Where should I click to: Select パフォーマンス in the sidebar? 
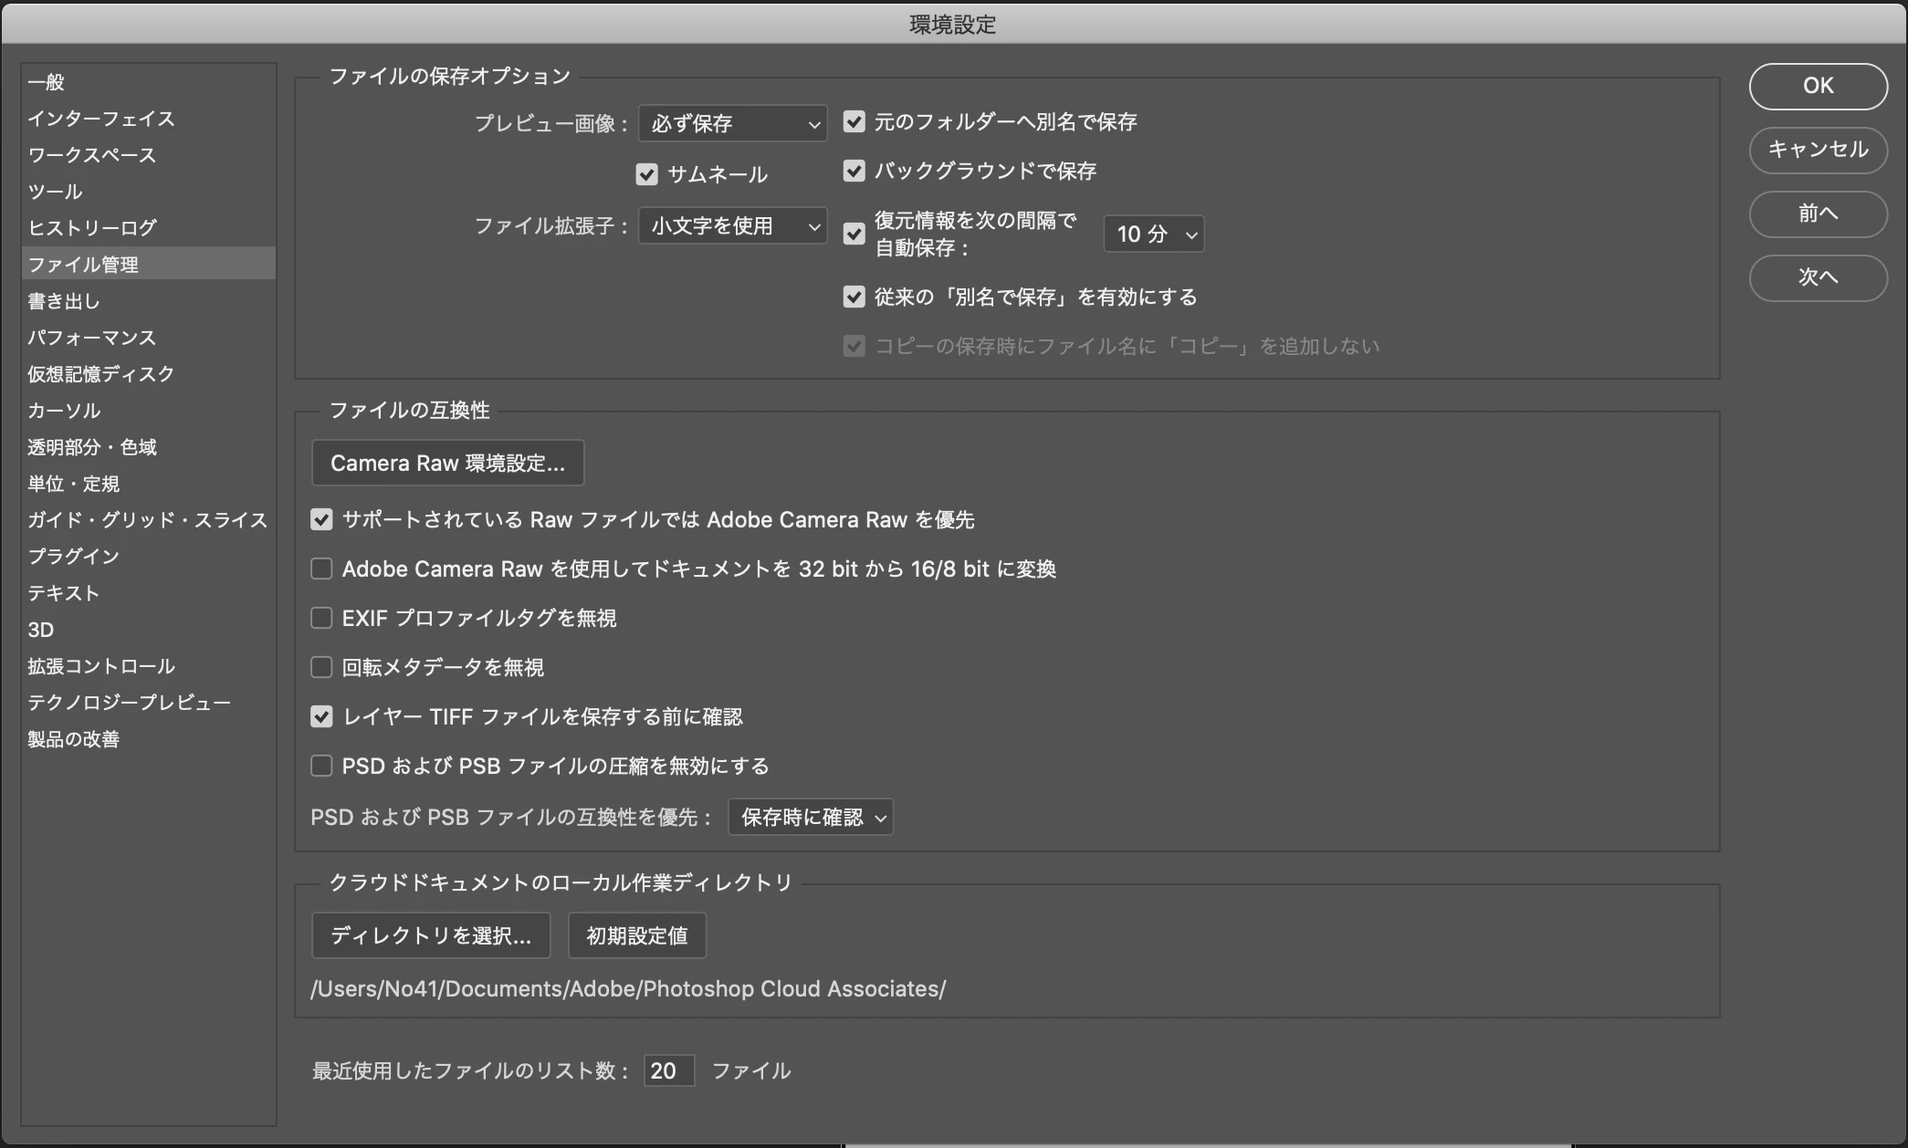91,338
